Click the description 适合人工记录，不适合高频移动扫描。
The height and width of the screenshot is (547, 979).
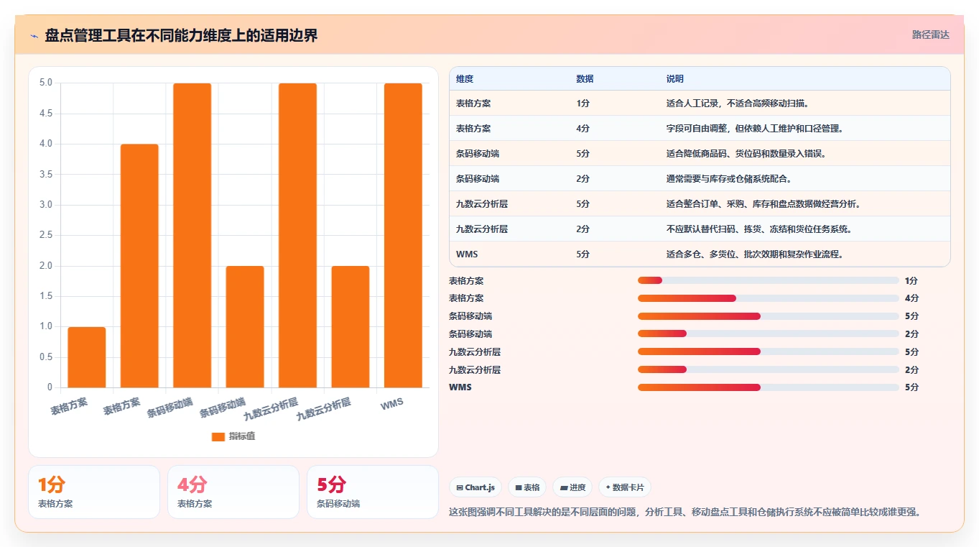point(738,104)
